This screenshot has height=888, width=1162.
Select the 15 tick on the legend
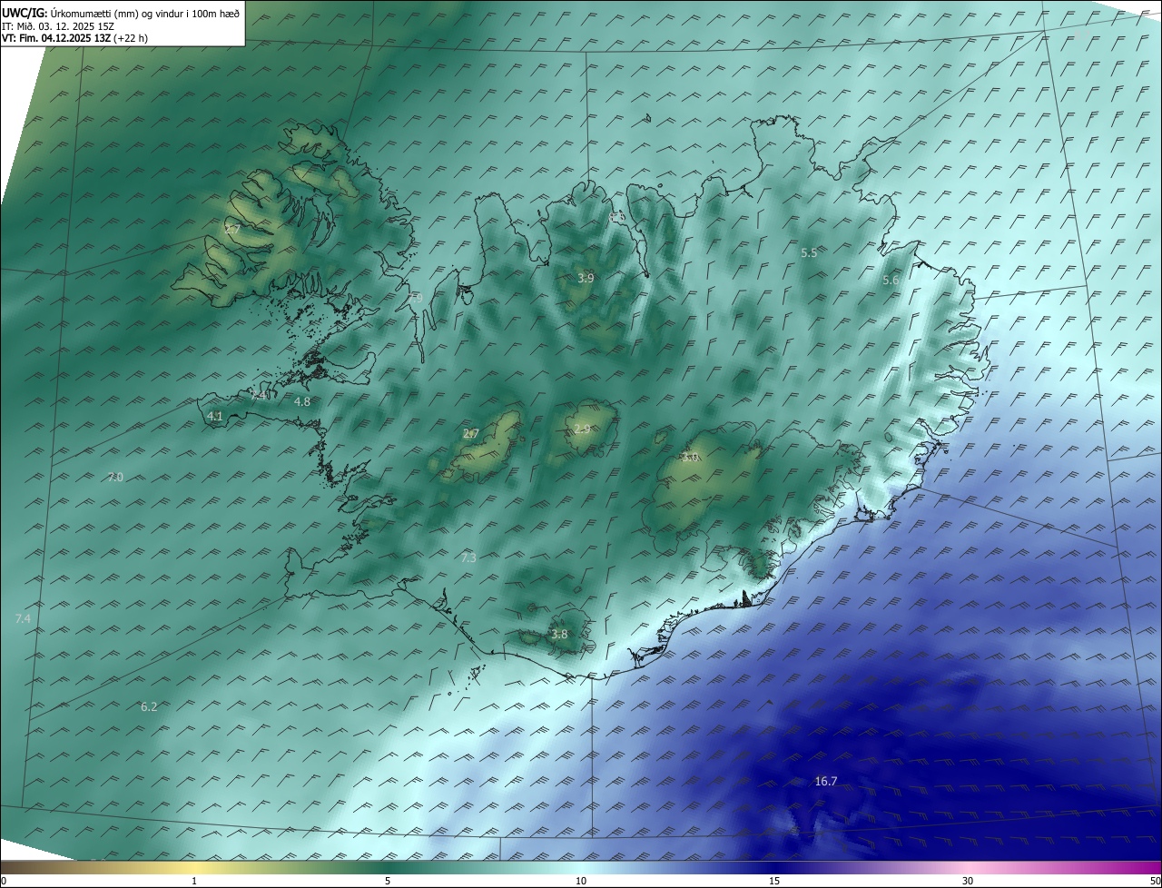[x=774, y=881]
